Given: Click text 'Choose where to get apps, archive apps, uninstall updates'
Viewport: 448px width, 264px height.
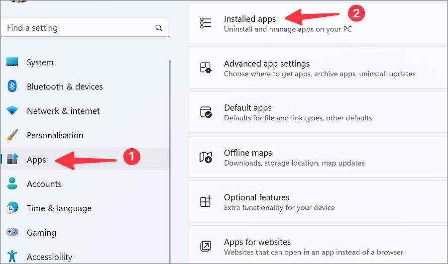Looking at the screenshot, I should [320, 74].
